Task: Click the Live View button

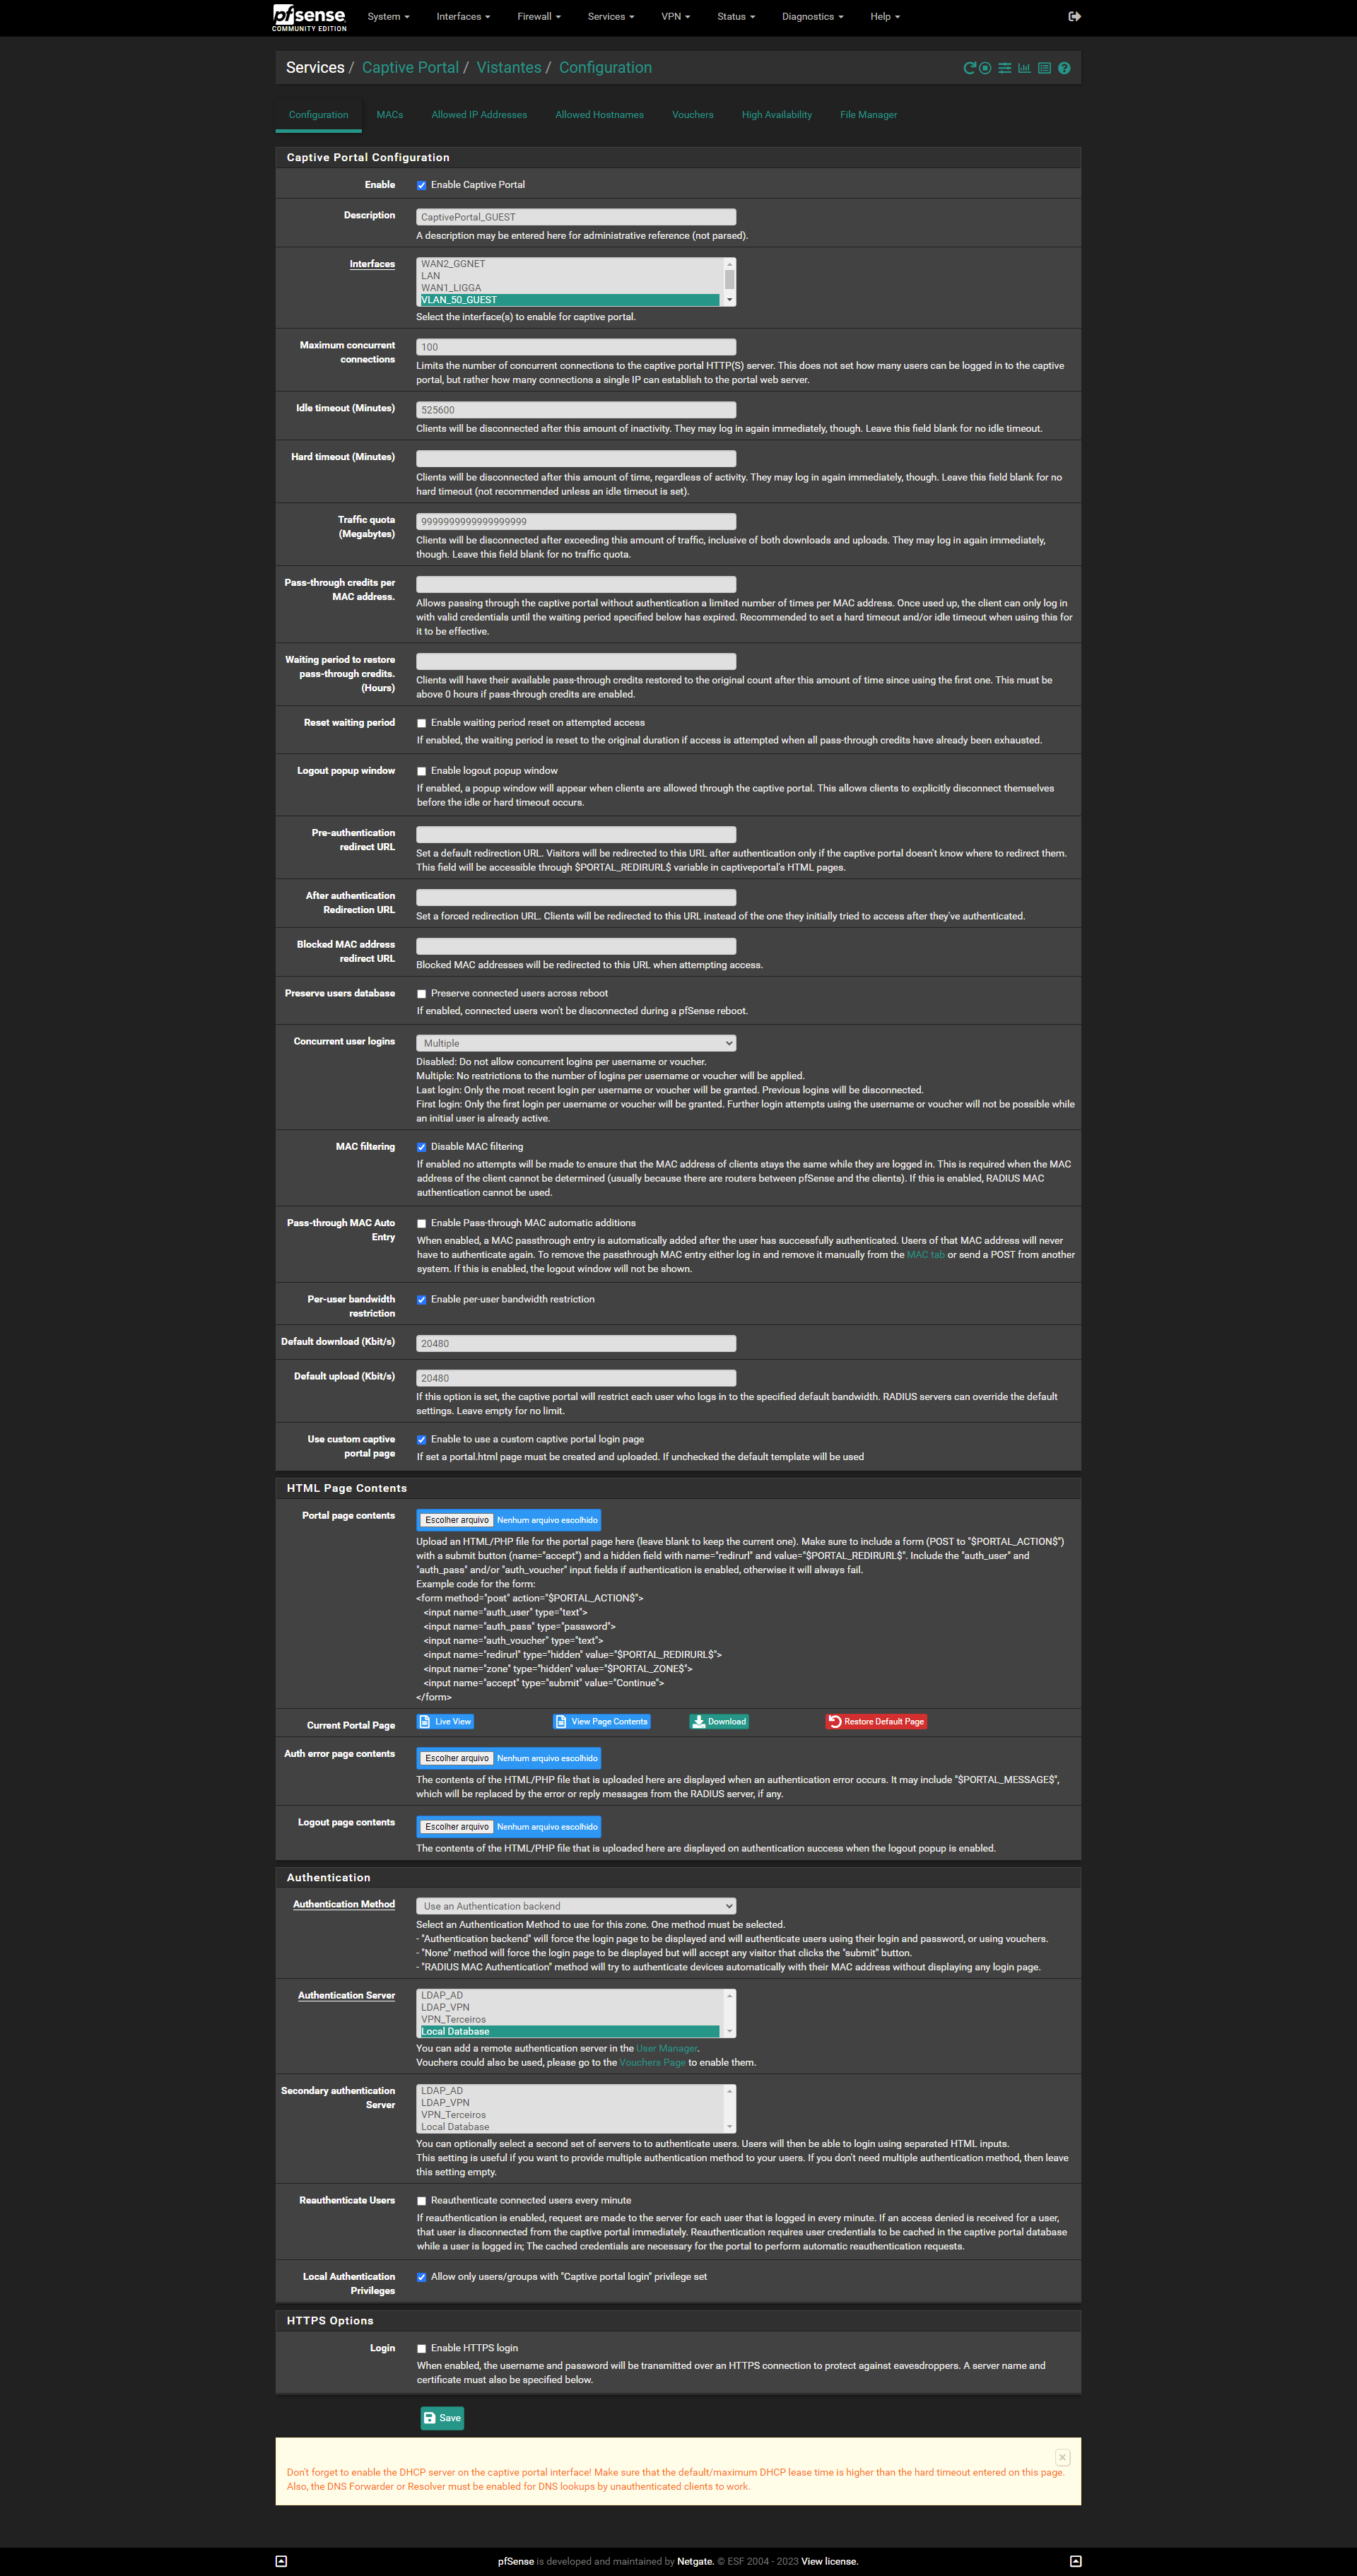Action: (x=445, y=1721)
